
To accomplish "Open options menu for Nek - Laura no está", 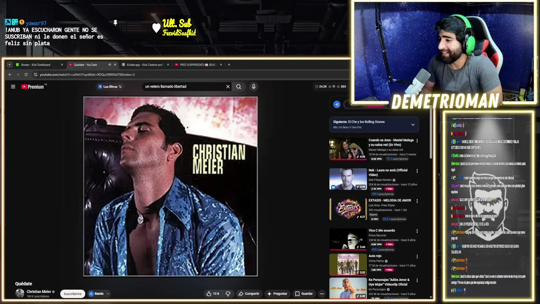I will click(x=417, y=171).
